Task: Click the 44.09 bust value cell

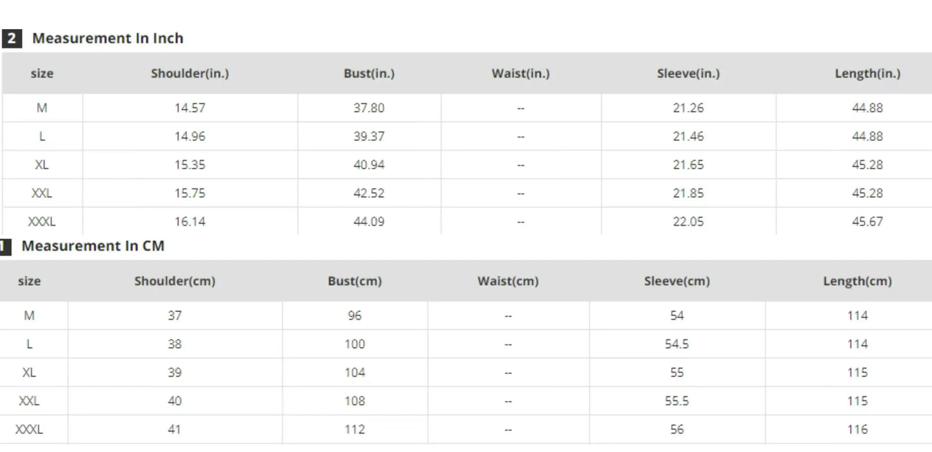Action: click(x=369, y=221)
